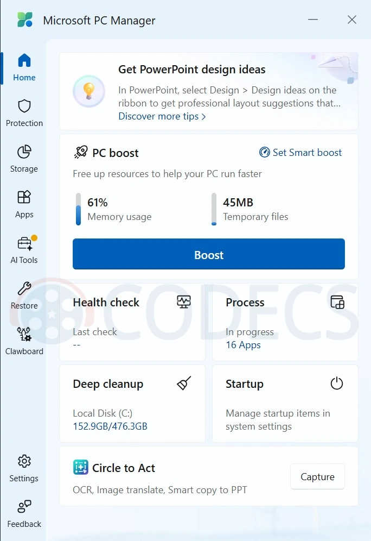This screenshot has height=541, width=371.
Task: Click the Temporary files vertical bar
Action: click(214, 209)
